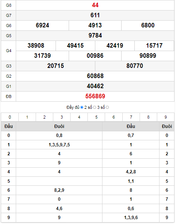The width and height of the screenshot is (176, 224).
Task: Choose digit 7 in the filter row
Action: click(131, 117)
